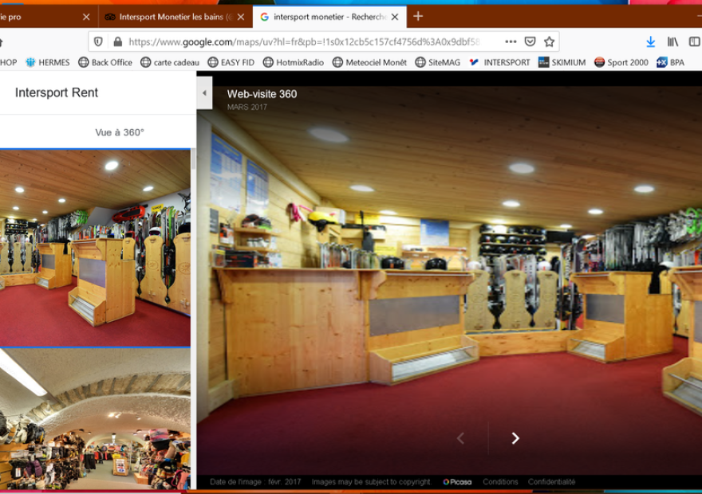Open the HotmixRadio bookmark
The height and width of the screenshot is (494, 702).
[x=294, y=63]
